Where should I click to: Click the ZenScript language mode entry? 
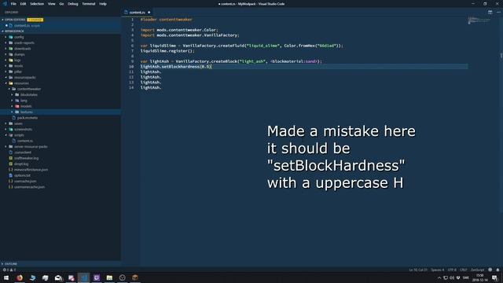click(x=477, y=270)
